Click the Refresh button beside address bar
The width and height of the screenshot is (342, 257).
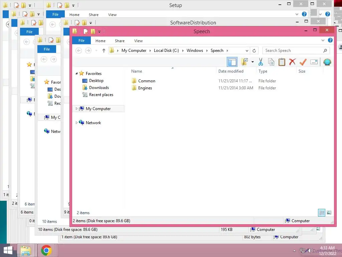[x=254, y=51]
